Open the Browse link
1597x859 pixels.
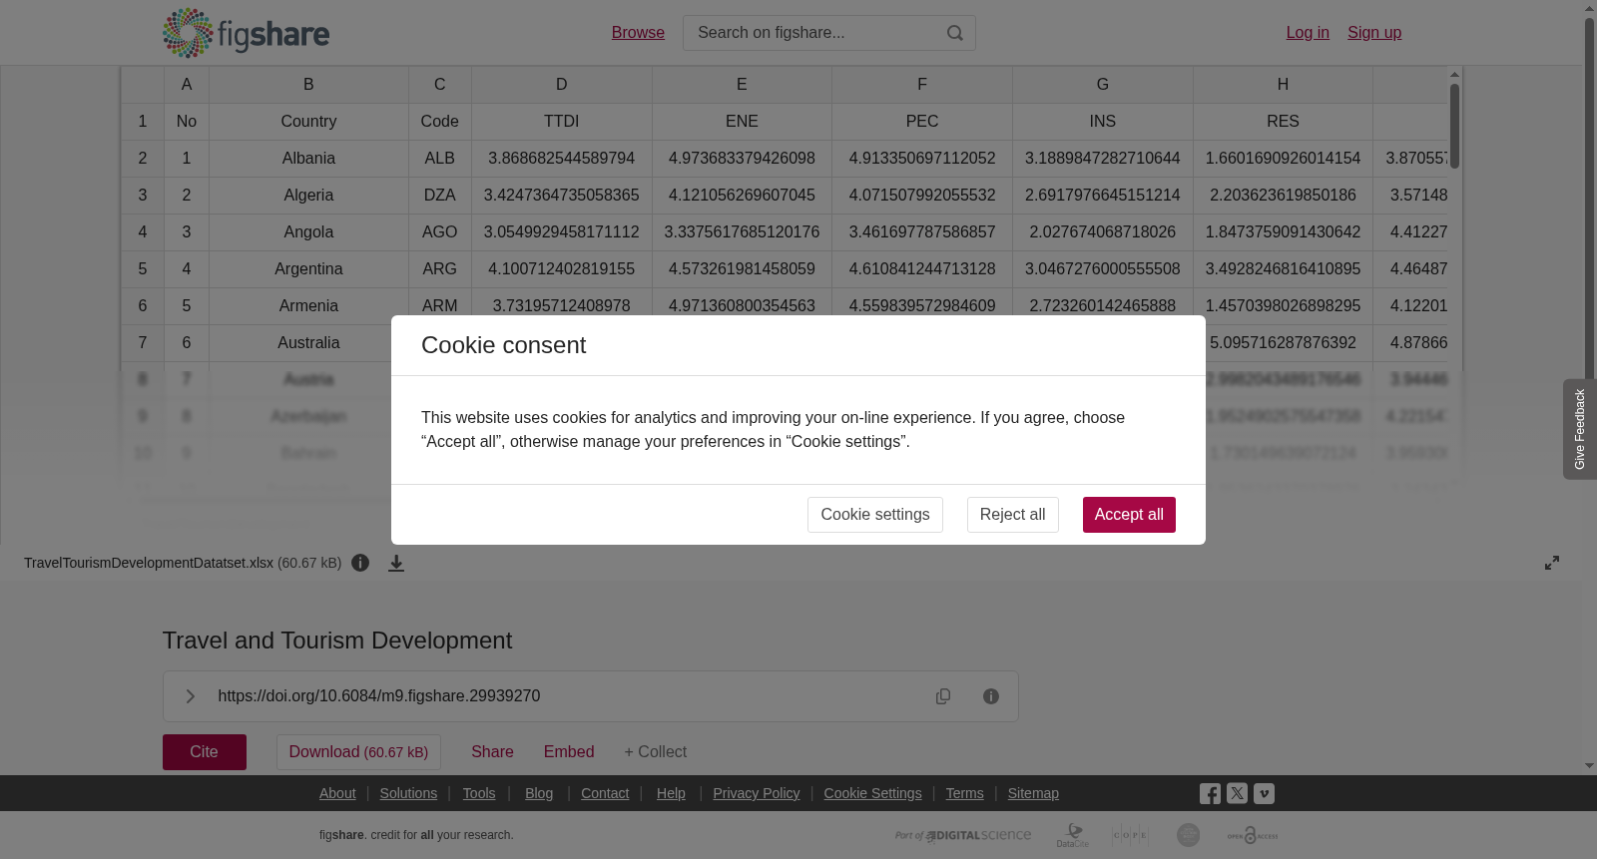click(x=638, y=33)
